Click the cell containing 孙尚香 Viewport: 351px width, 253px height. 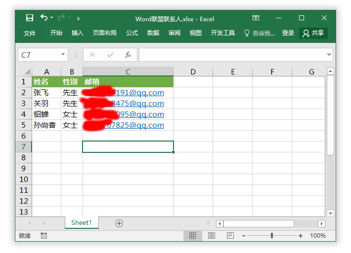pos(46,125)
